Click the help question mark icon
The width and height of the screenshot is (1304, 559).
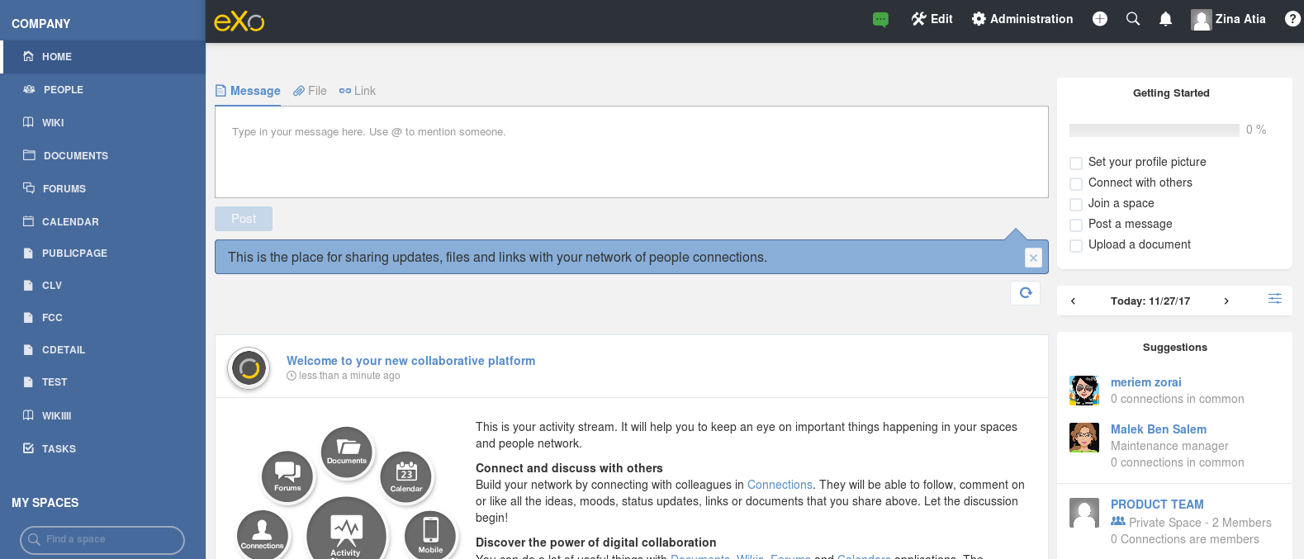(x=1292, y=19)
